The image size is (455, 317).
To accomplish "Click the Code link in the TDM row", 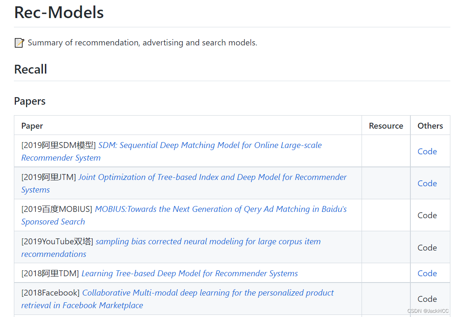I will click(x=427, y=273).
